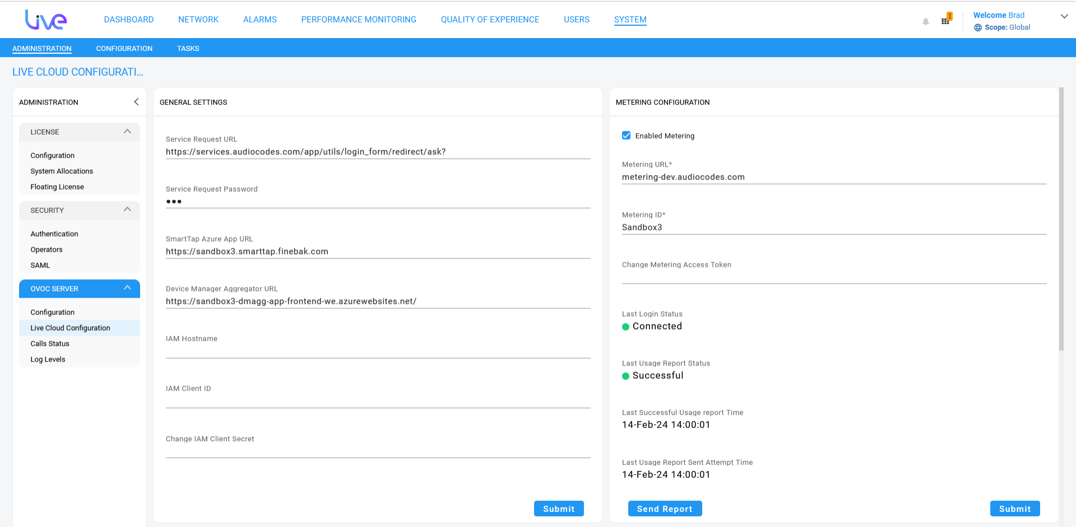The height and width of the screenshot is (527, 1076).
Task: Submit the General Settings form
Action: pos(559,508)
